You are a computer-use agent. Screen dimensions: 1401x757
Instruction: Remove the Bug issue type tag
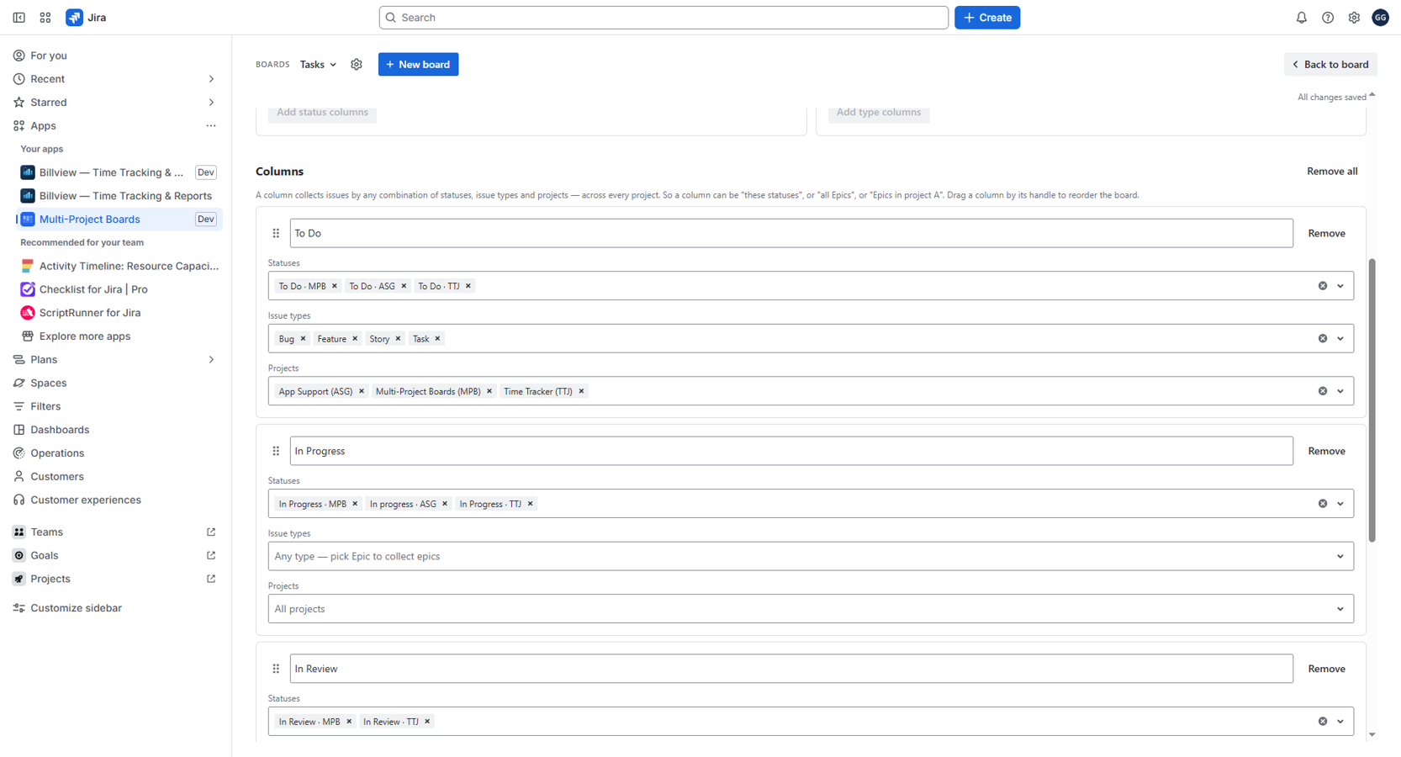pyautogui.click(x=303, y=339)
